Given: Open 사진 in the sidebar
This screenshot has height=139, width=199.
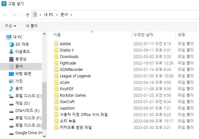Looking at the screenshot, I should tap(16, 81).
